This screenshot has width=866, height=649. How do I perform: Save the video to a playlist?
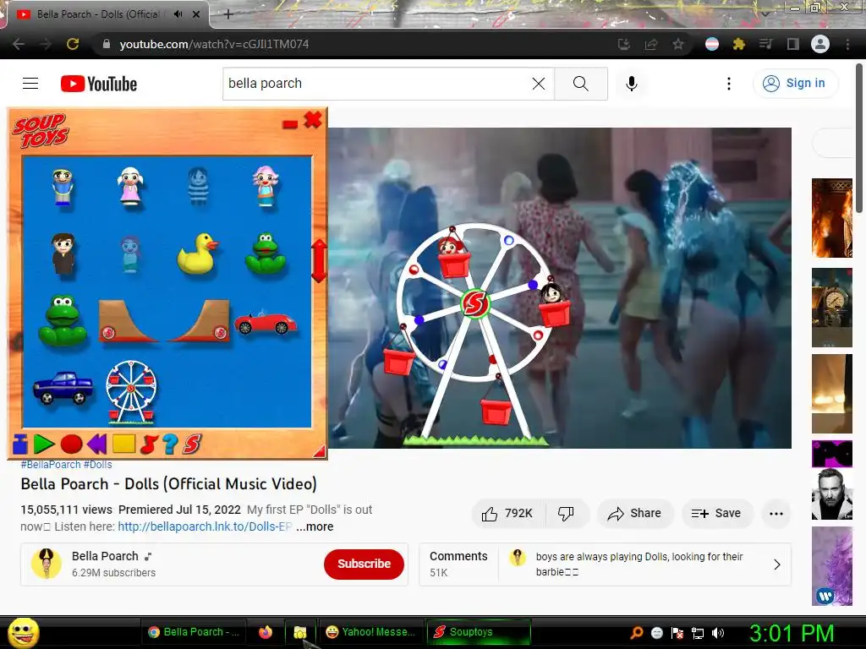click(x=716, y=514)
